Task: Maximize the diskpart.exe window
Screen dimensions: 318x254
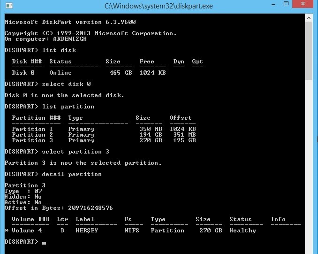Action: pos(286,4)
